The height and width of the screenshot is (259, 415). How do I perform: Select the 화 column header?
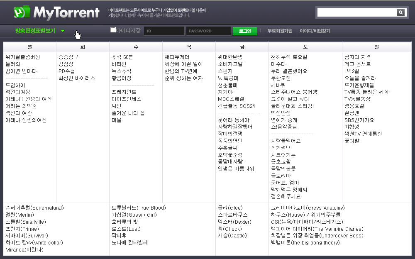[83, 47]
